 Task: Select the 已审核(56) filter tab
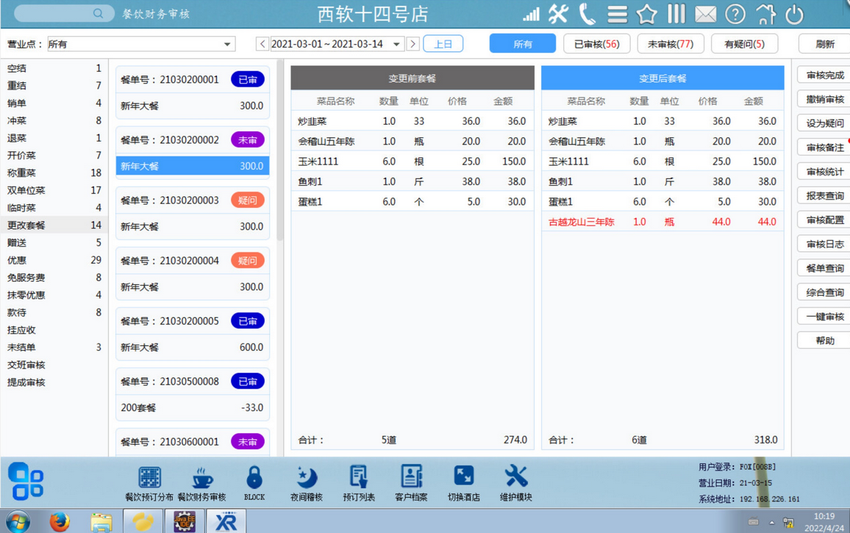pos(596,44)
